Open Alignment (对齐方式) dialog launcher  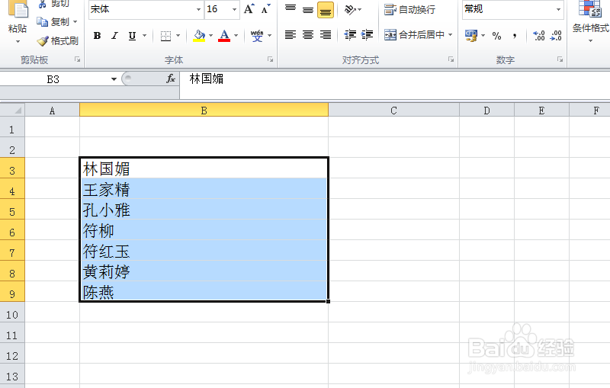pos(451,59)
